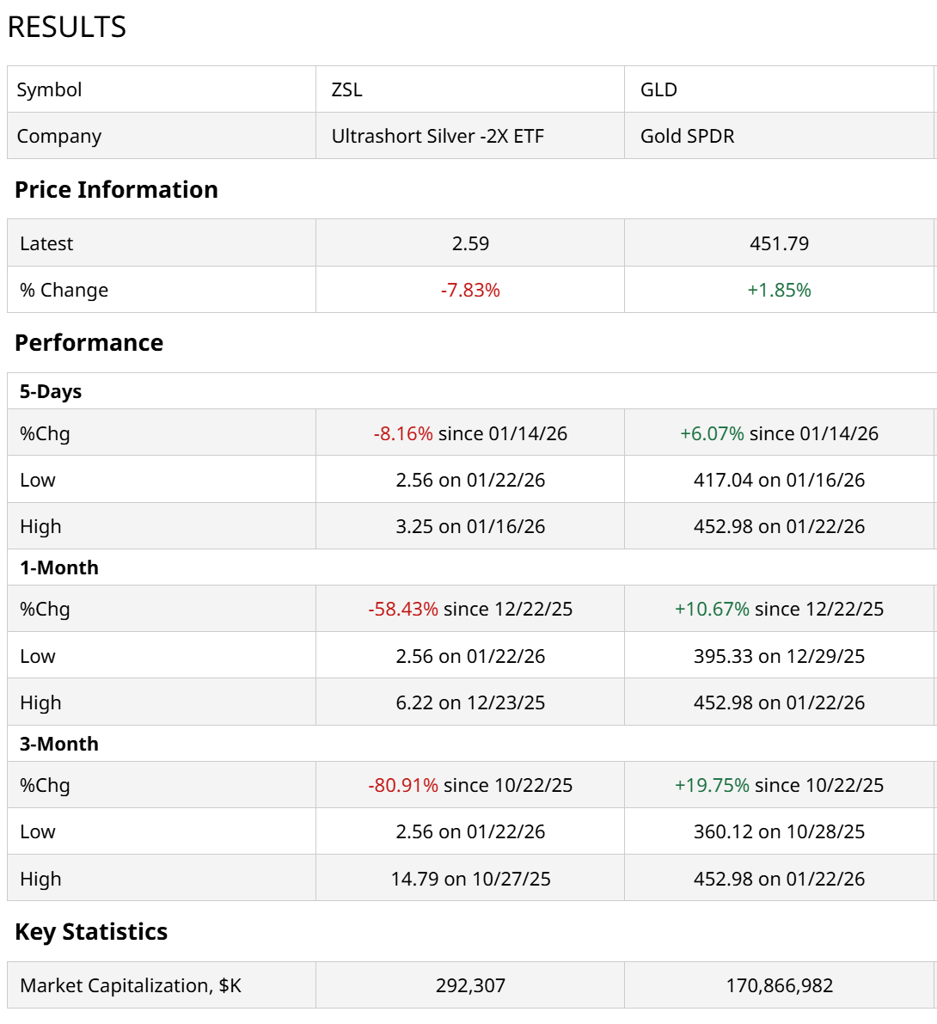Click the ZSL symbol cell
The image size is (937, 1024).
click(x=347, y=89)
